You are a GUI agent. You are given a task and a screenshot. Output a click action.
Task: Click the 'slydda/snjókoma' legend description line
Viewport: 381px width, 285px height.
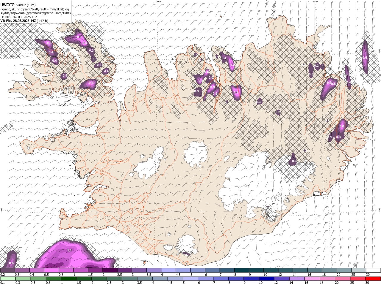tap(35, 13)
